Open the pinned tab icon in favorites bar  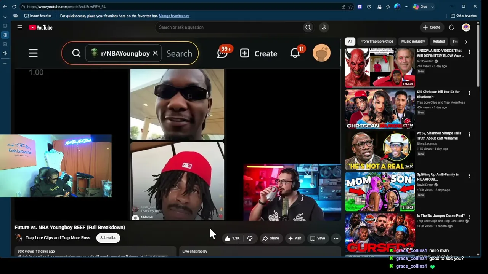[x=15, y=16]
